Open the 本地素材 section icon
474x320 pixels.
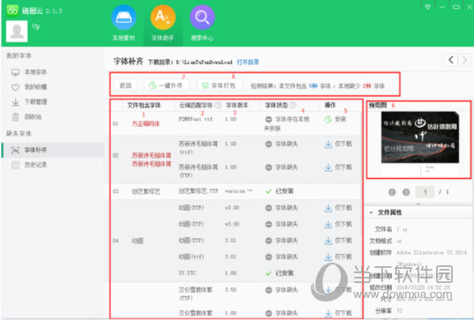click(124, 18)
